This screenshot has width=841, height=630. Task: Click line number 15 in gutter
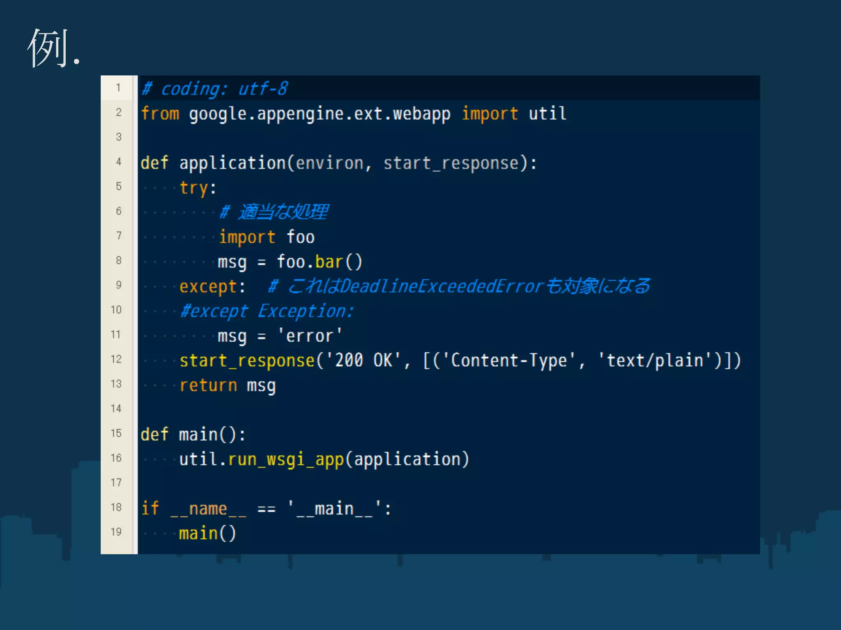tap(116, 433)
